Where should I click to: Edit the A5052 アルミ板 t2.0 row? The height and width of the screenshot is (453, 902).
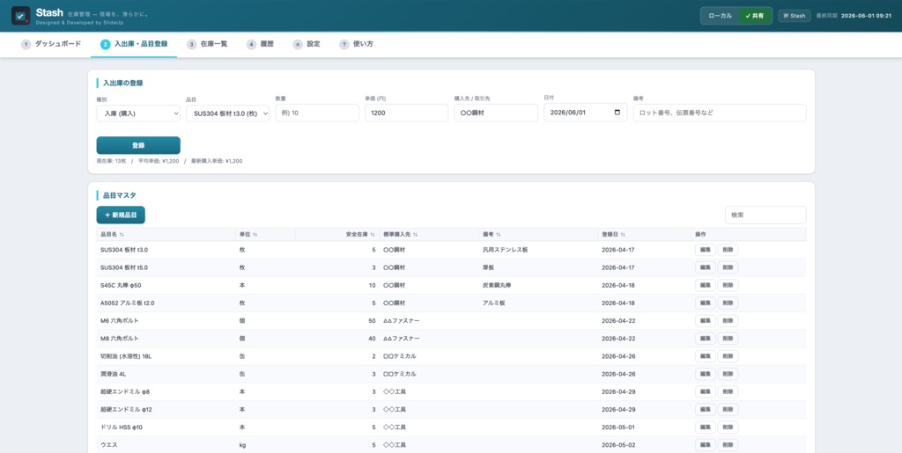(x=706, y=303)
